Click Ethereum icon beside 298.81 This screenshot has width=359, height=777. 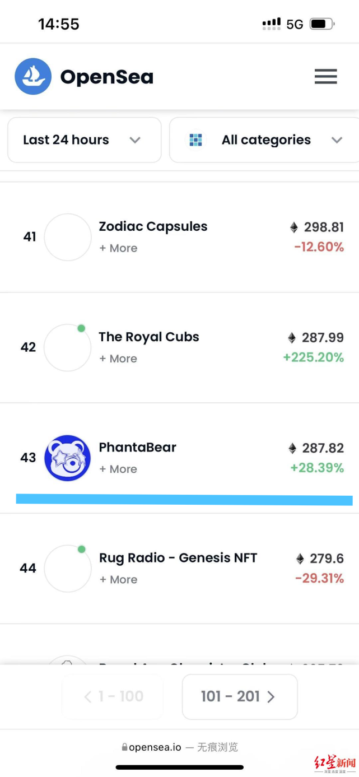point(294,227)
